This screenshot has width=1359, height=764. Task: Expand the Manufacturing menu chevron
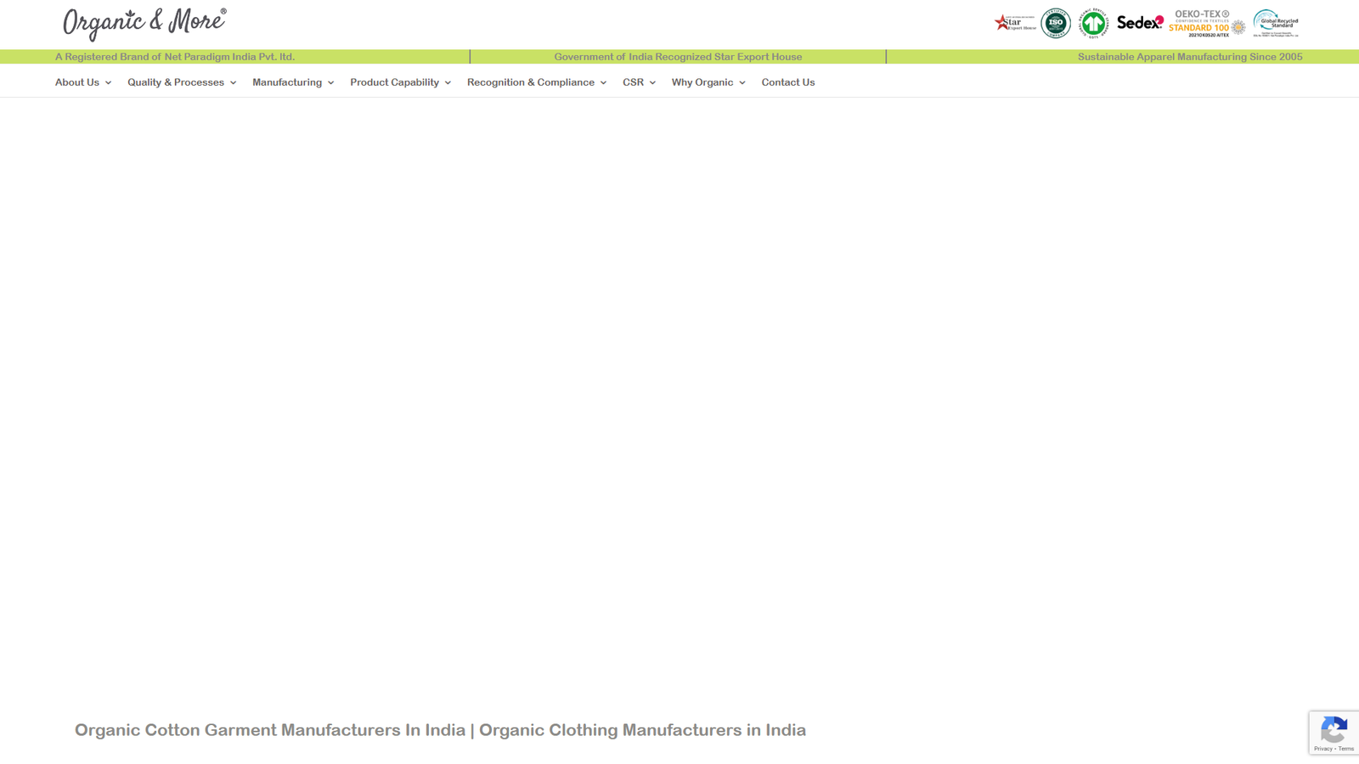pyautogui.click(x=329, y=83)
